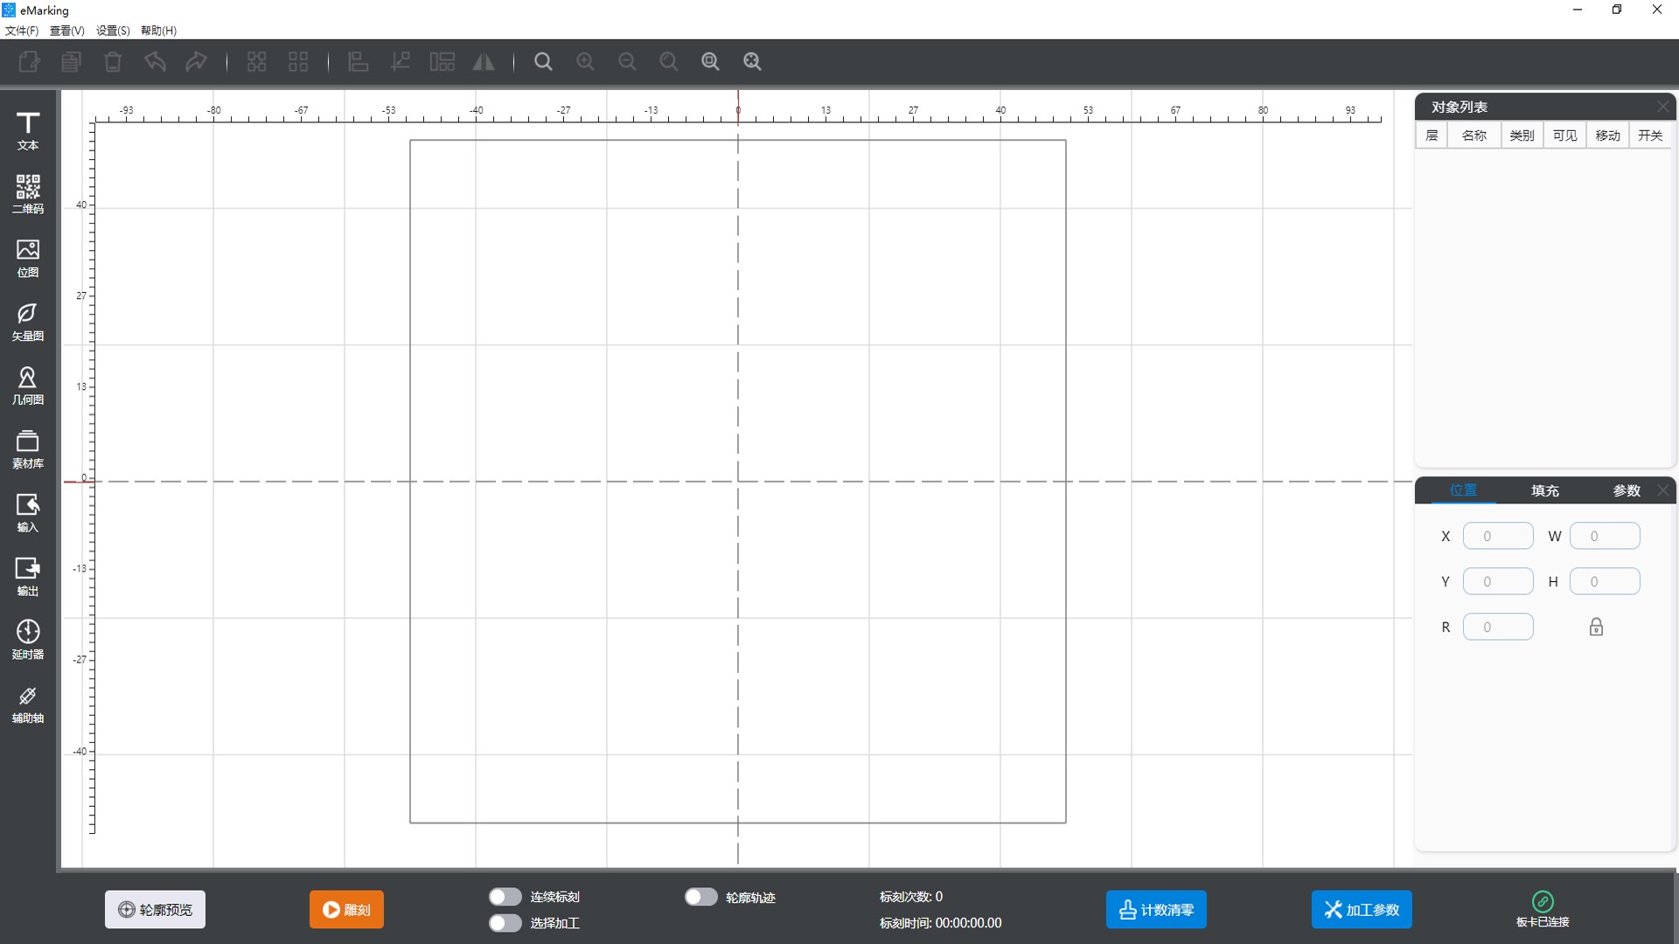Open the 几何图 geometry tool

pos(28,385)
